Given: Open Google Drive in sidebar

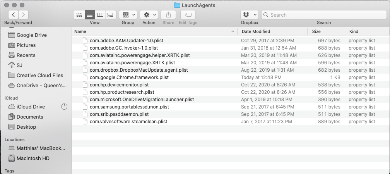Looking at the screenshot, I should (x=31, y=35).
